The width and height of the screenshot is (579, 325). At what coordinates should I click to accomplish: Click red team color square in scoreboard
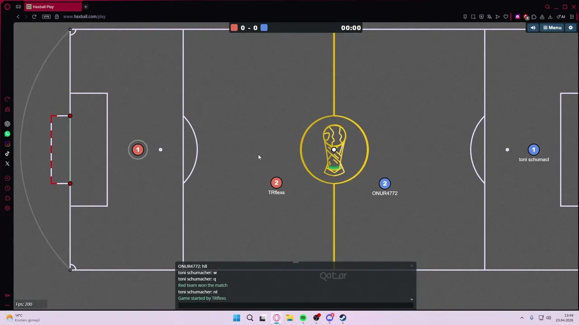click(x=234, y=28)
